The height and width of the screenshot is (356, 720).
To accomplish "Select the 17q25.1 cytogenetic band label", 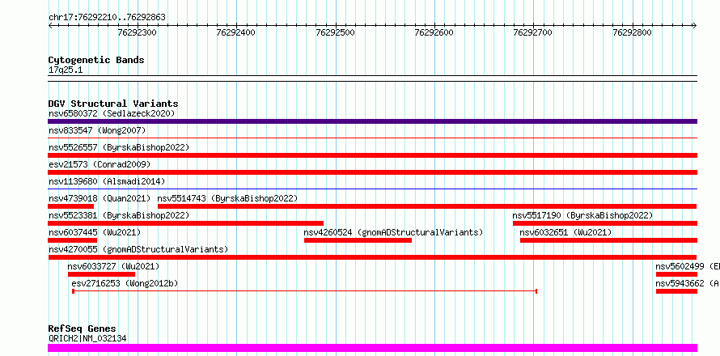I will pyautogui.click(x=66, y=70).
